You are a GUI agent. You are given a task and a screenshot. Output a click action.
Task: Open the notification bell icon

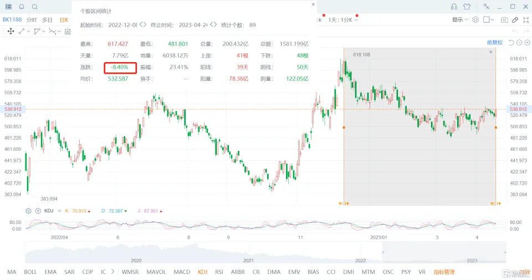click(22, 7)
